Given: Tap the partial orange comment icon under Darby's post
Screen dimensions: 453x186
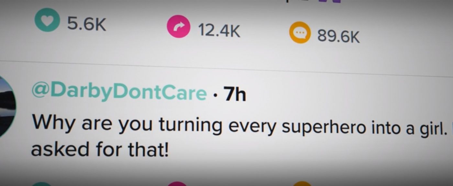Looking at the screenshot, I should (x=302, y=184).
